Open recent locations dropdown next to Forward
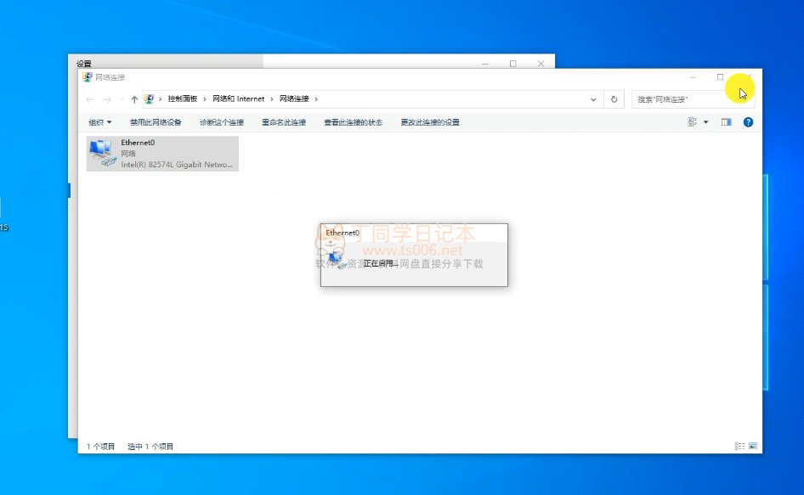The height and width of the screenshot is (495, 804). click(x=122, y=99)
